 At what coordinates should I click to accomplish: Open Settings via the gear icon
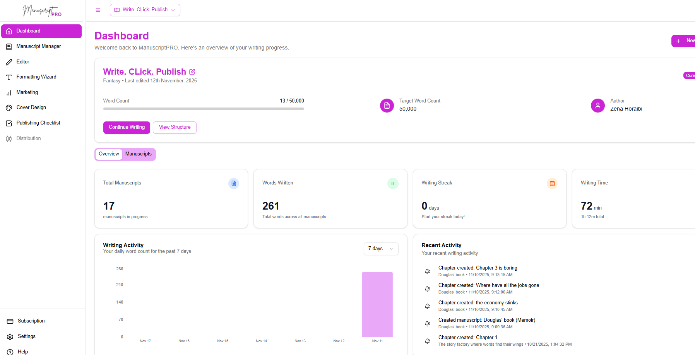9,336
